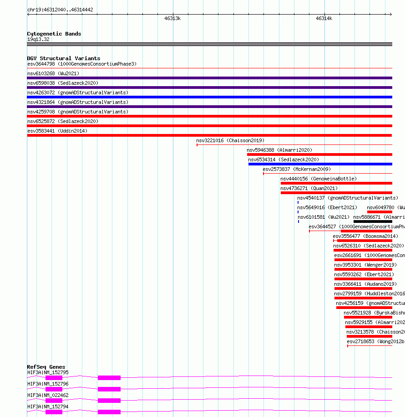Select the Cytogenetic Bands track title
This screenshot has height=417, width=405.
54,34
